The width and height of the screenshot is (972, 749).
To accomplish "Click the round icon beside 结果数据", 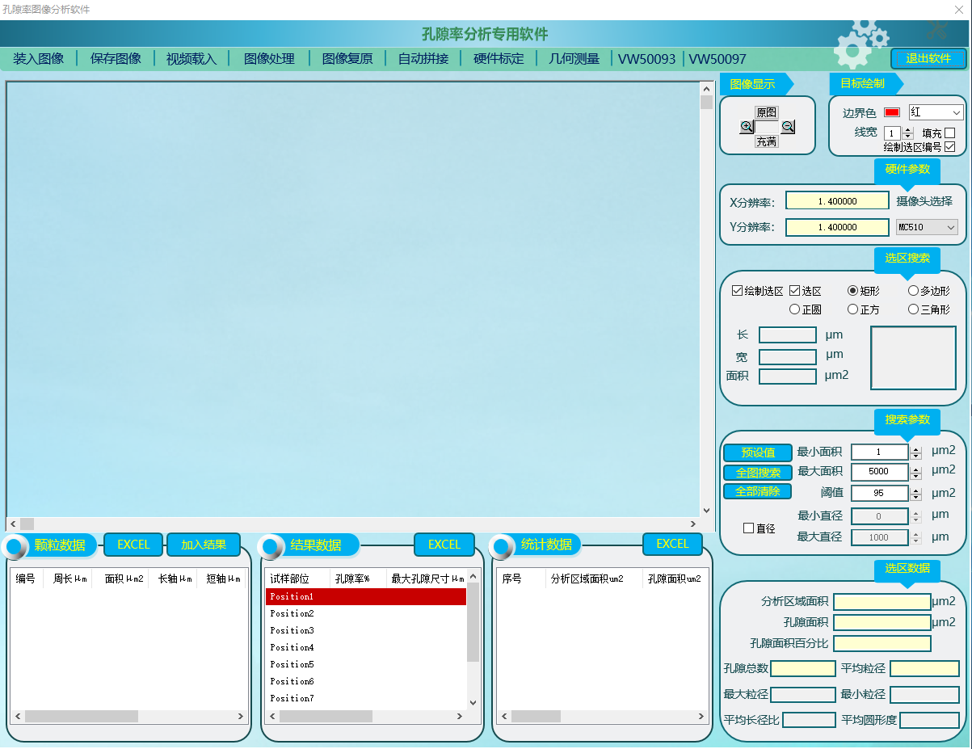I will coord(271,547).
